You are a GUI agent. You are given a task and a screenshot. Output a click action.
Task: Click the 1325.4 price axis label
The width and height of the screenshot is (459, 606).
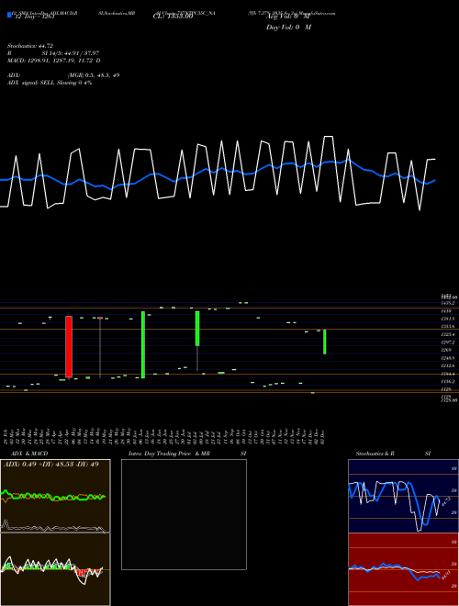coord(448,334)
